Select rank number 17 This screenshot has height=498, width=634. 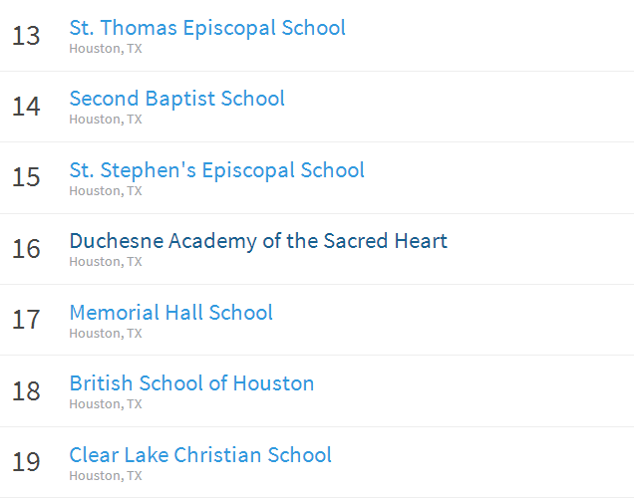(x=26, y=321)
